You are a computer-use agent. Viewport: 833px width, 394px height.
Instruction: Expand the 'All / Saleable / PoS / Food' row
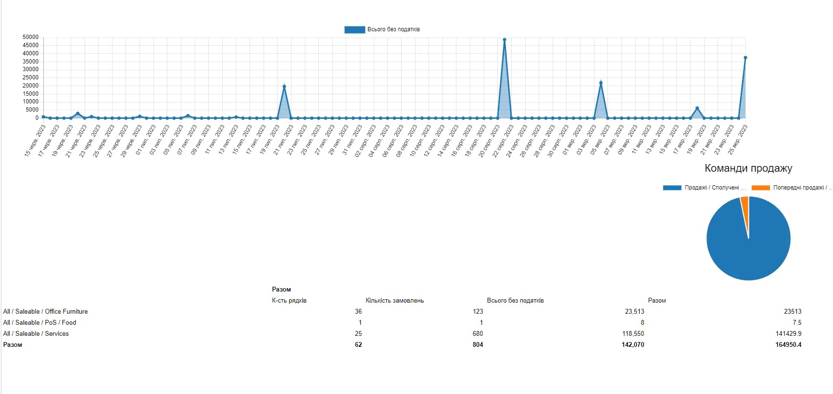[39, 323]
